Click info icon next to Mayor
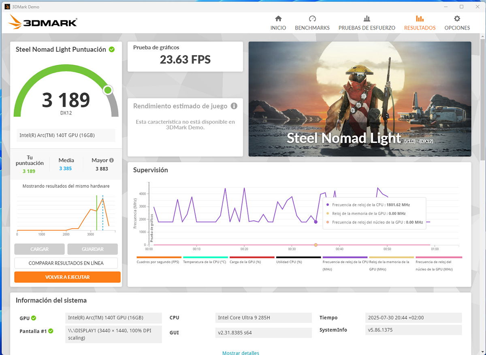This screenshot has width=486, height=355. pos(111,160)
